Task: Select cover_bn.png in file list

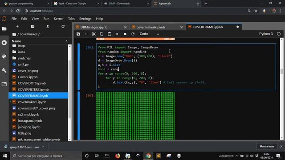Action: 39,71
